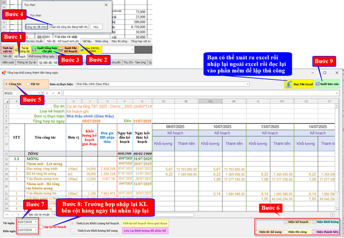Viewport: 344px width, 238px height.
Task: Click Xuất tổng hợp Chi phí
Action: click(x=45, y=49)
